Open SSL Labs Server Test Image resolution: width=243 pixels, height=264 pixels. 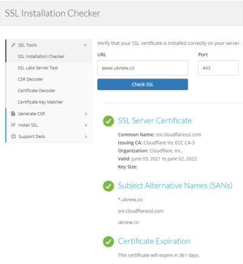pyautogui.click(x=38, y=68)
